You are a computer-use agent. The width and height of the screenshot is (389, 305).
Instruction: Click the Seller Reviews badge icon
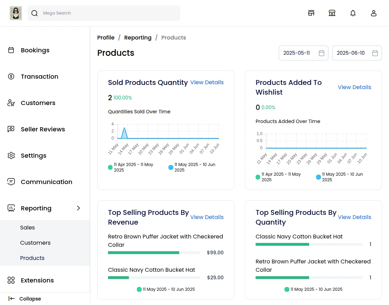(11, 129)
